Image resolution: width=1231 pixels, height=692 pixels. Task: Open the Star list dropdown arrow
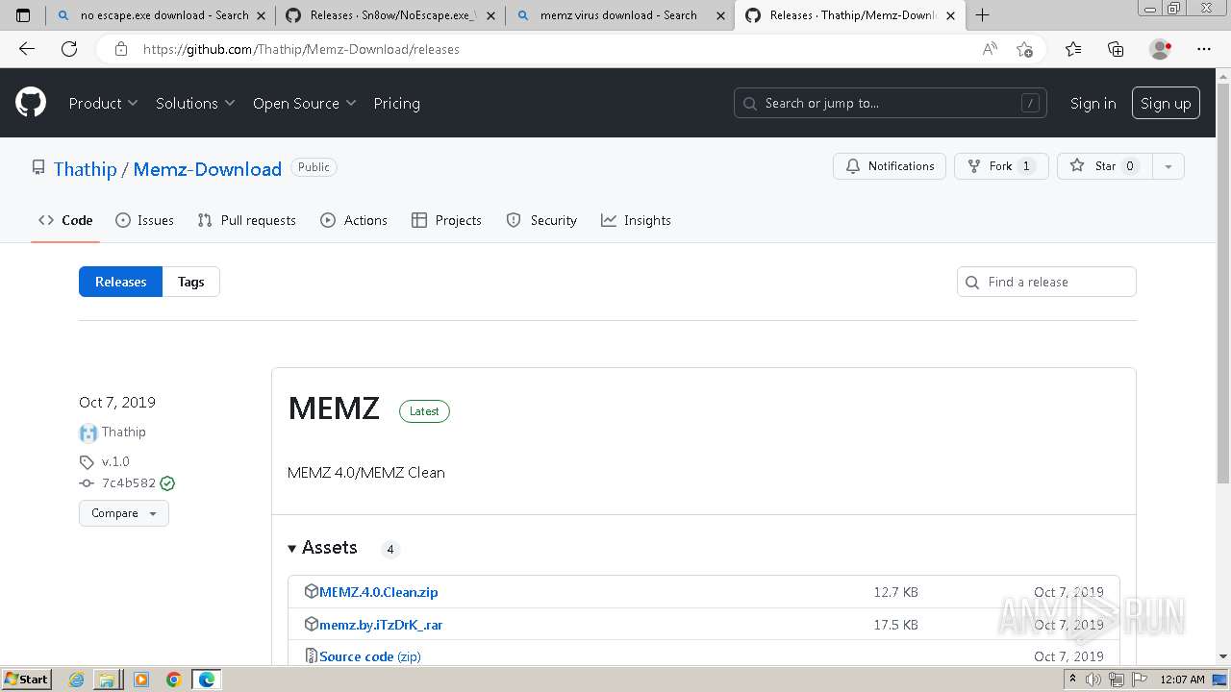click(x=1168, y=166)
